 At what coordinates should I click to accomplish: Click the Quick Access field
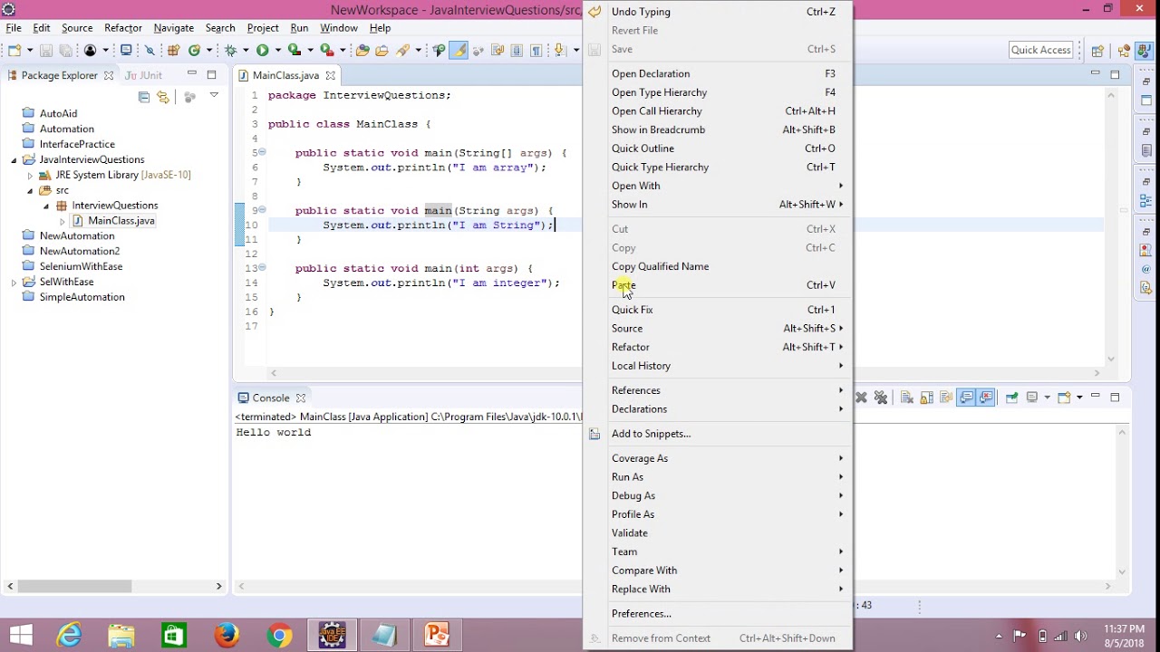(1041, 50)
